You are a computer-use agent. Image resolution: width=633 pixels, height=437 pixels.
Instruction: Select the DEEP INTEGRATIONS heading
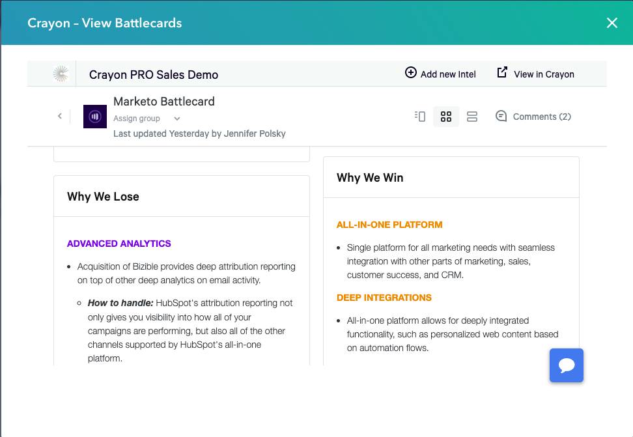coord(384,298)
